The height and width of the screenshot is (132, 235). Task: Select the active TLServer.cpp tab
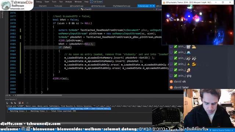[x=143, y=6]
